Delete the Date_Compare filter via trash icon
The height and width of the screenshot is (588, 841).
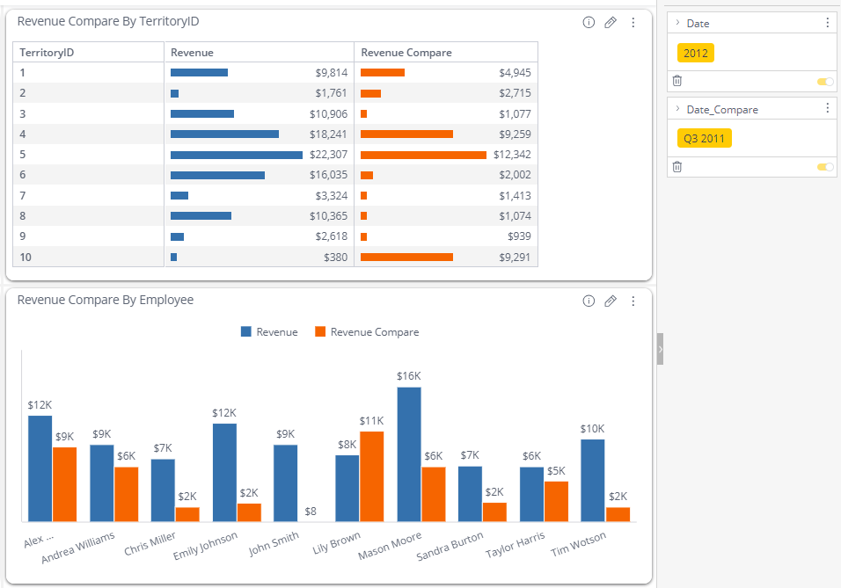pos(677,167)
